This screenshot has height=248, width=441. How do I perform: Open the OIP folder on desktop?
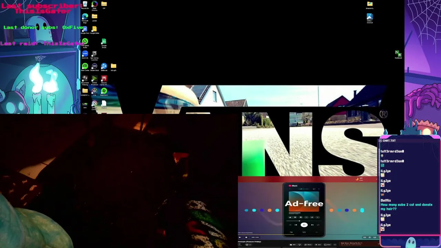[x=104, y=5]
